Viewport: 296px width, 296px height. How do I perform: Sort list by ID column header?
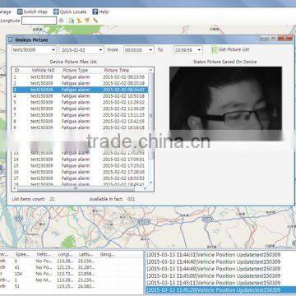click(x=16, y=71)
